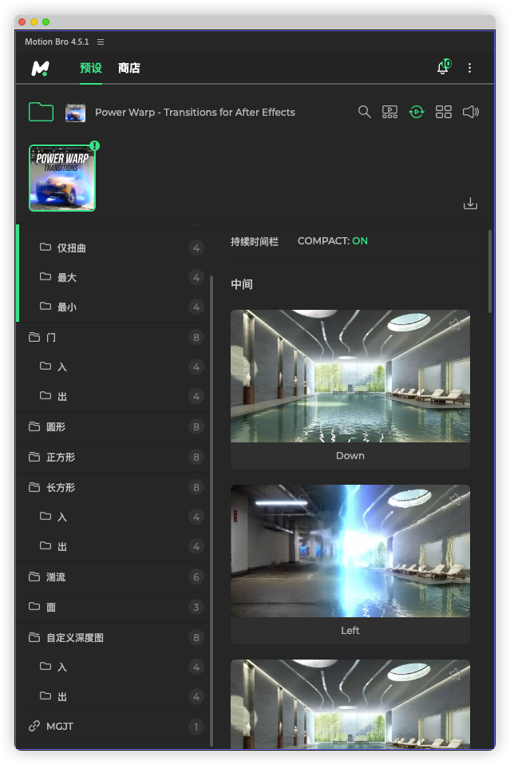Click the small Power Warp pack icon in header
Image resolution: width=510 pixels, height=765 pixels.
(76, 113)
